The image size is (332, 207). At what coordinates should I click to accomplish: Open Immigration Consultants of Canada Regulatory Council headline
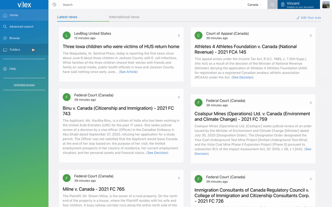(252, 195)
